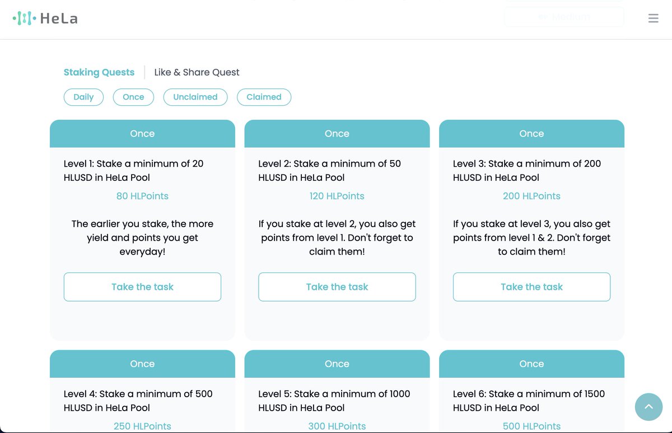This screenshot has height=433, width=672.
Task: Click Level 2 stake 50 HLUSD title
Action: pyautogui.click(x=330, y=171)
